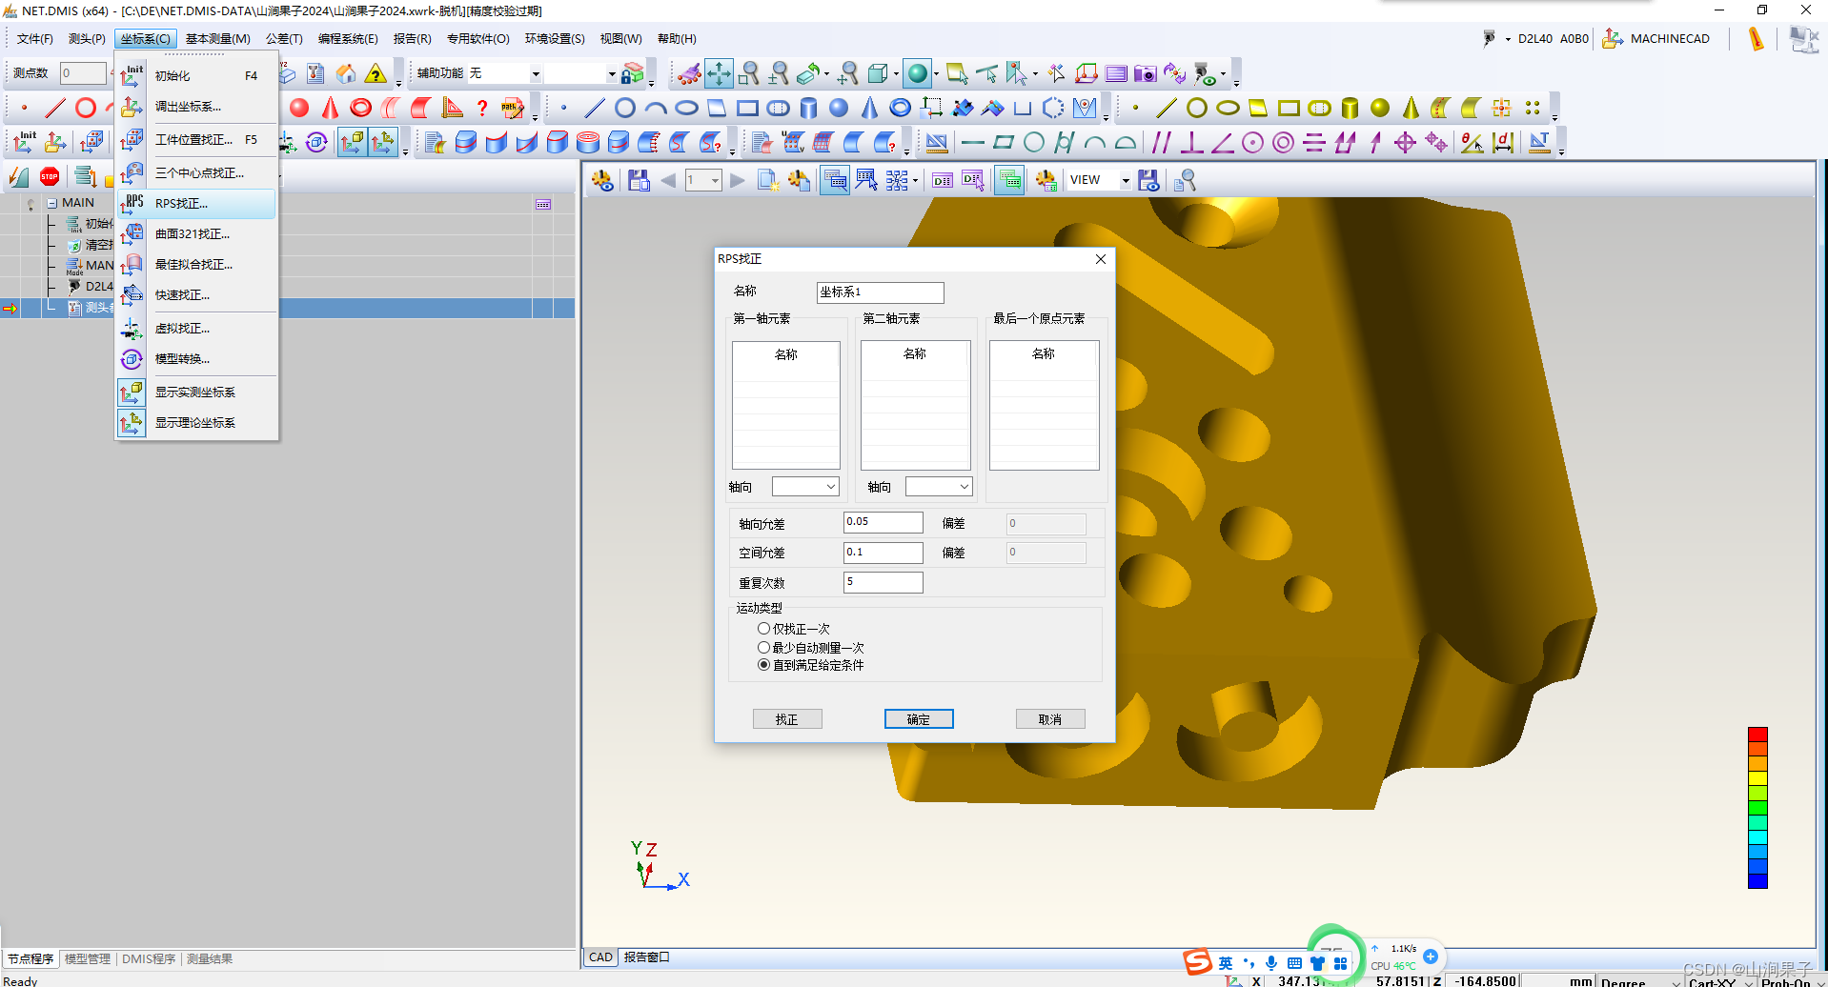Click the play forward arrow in view toolbar
1828x987 pixels.
(737, 180)
